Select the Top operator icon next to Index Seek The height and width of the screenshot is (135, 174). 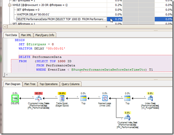coord(127,98)
